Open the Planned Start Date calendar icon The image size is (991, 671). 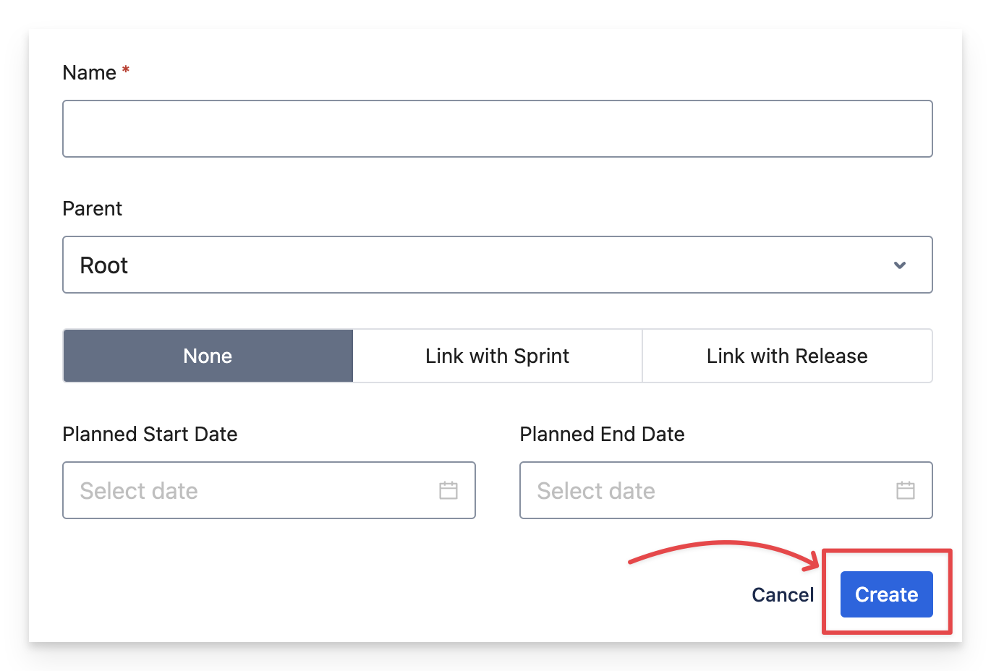tap(448, 490)
